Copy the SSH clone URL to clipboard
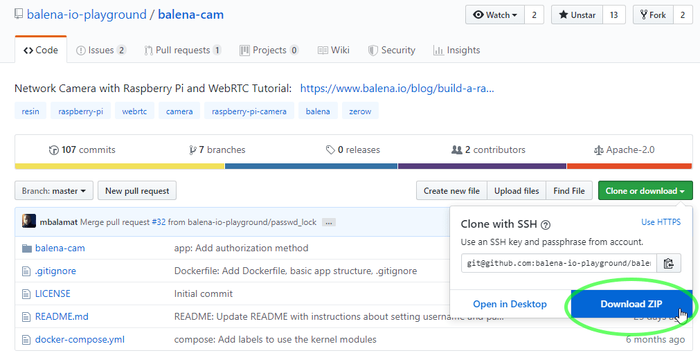700x353 pixels. (668, 263)
